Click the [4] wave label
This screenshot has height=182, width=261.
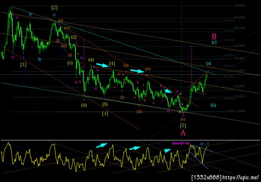pyautogui.click(x=112, y=64)
